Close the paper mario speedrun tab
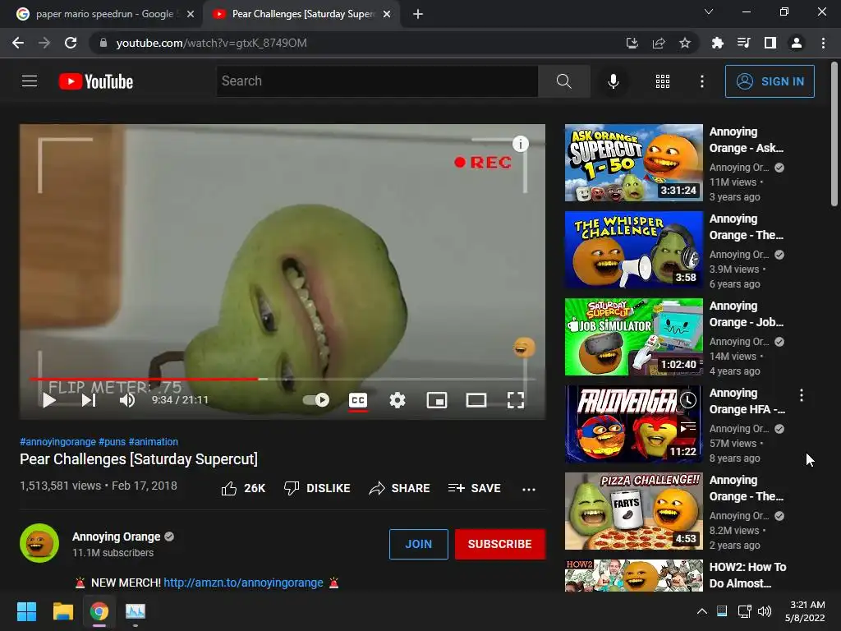The image size is (841, 631). coord(191,14)
